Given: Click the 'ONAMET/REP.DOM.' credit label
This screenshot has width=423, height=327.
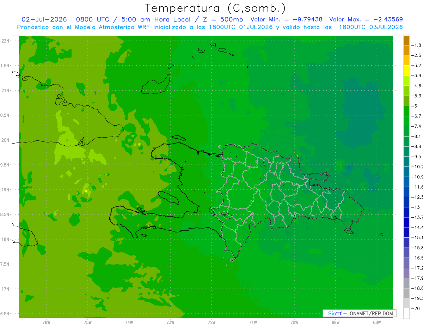Looking at the screenshot, I should [372, 313].
